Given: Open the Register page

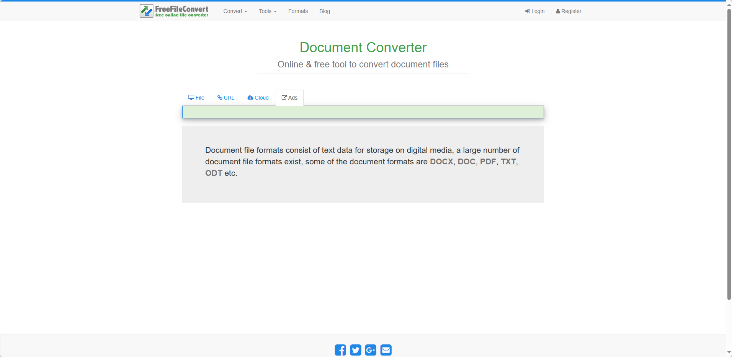Looking at the screenshot, I should [x=569, y=11].
